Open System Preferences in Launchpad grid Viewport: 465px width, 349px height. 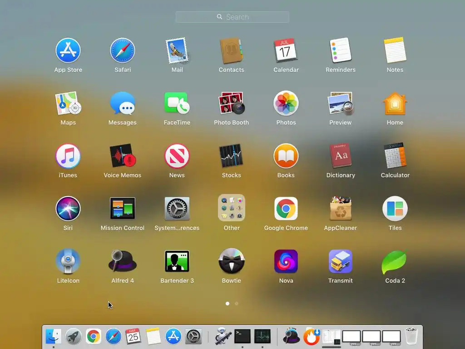(x=177, y=209)
